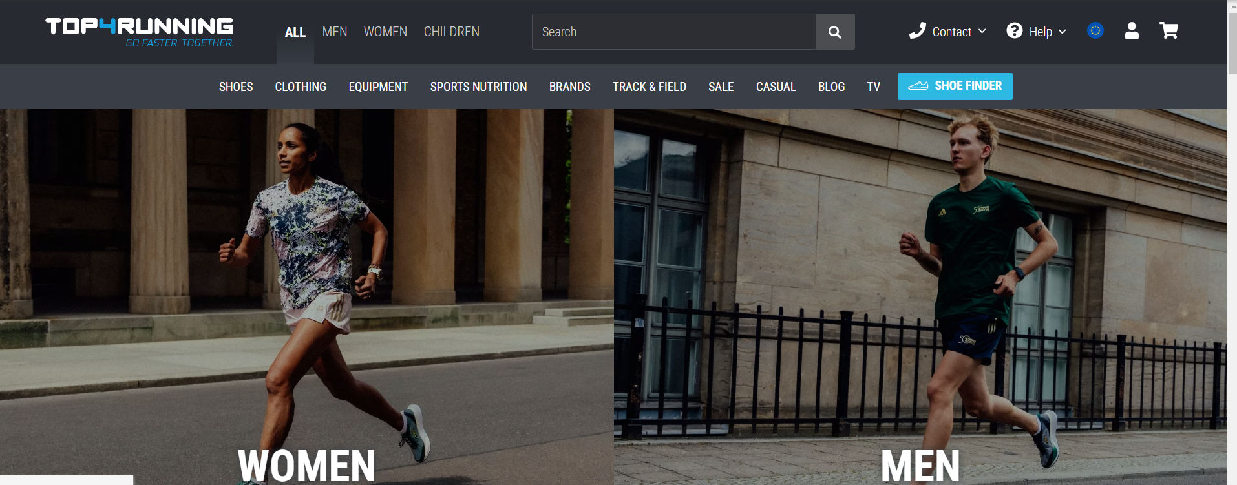Open the user account icon

[1131, 31]
